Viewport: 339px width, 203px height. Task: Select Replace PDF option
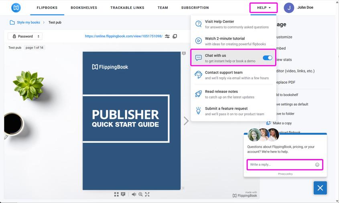pos(286,82)
